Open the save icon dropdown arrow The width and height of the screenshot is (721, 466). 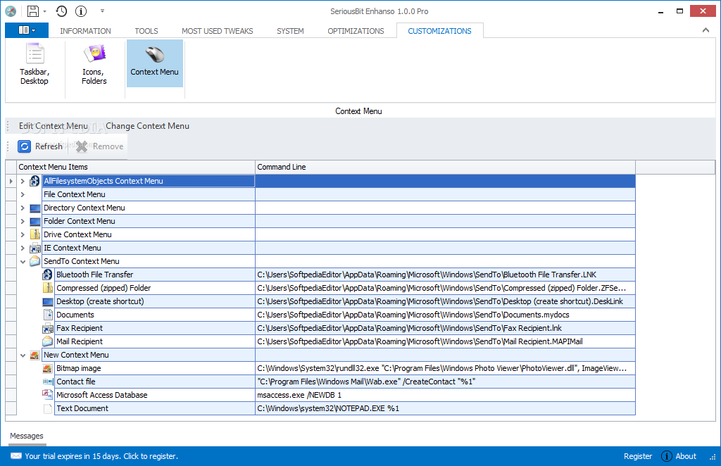pos(44,11)
